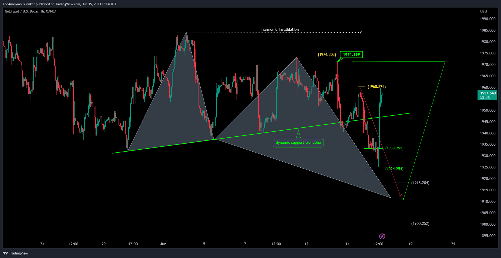Click the '29' date on time axis
This screenshot has width=501, height=258.
103,244
